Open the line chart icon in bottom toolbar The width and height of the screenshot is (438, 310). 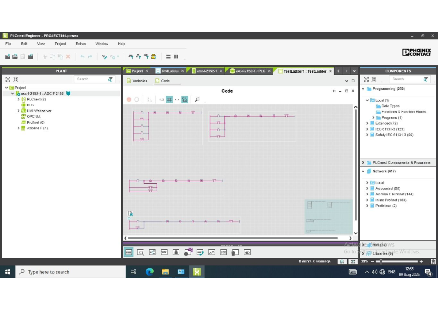click(x=212, y=252)
